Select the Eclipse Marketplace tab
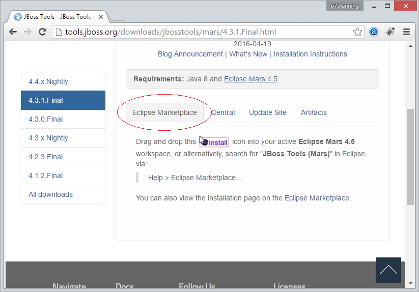This screenshot has width=419, height=292. 164,112
